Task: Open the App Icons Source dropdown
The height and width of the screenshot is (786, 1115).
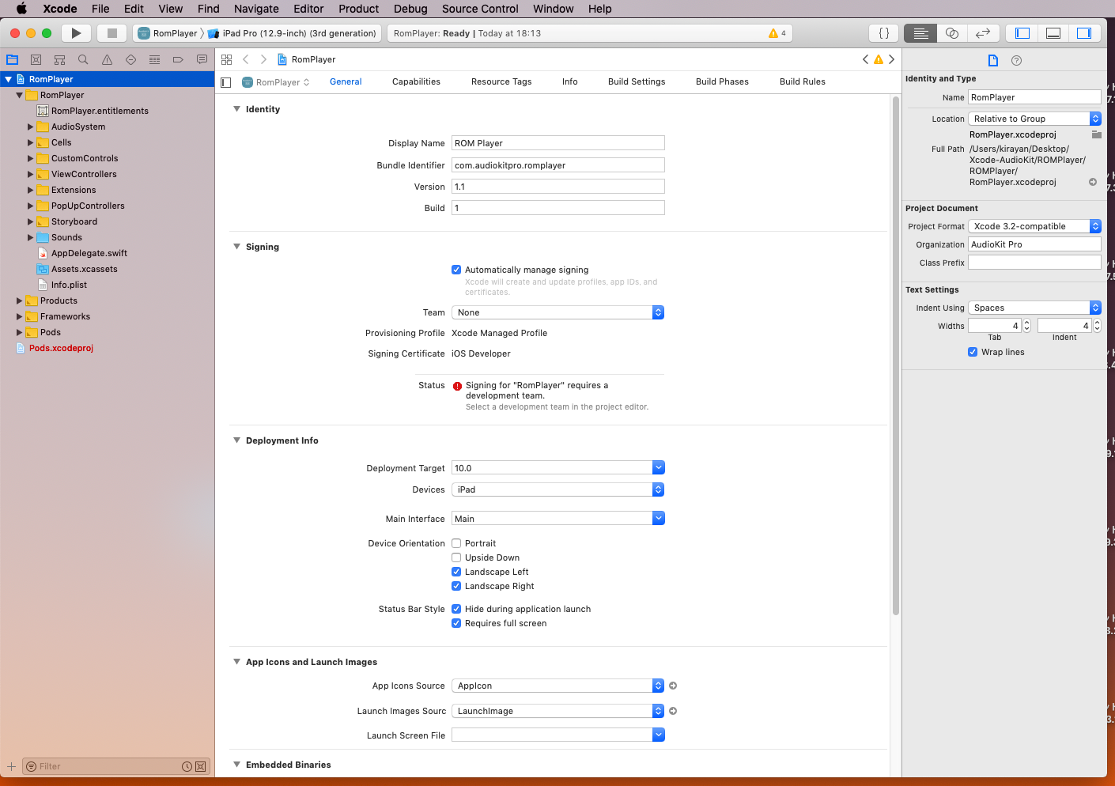Action: tap(557, 686)
